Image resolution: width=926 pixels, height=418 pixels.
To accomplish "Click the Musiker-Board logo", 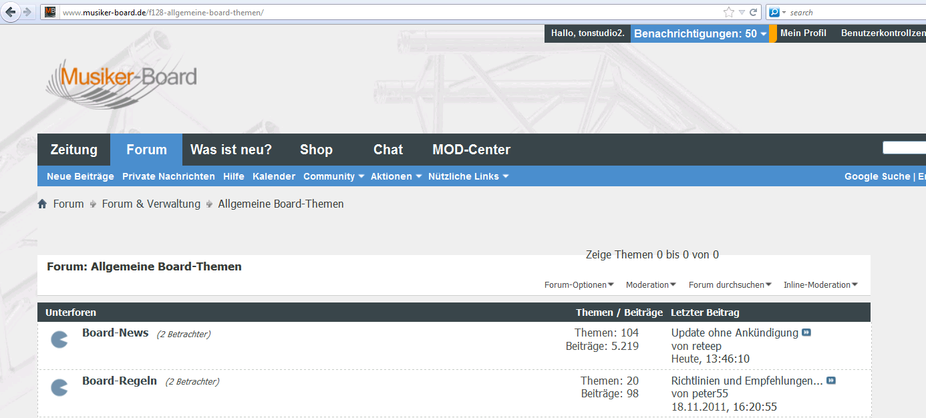I will click(121, 83).
